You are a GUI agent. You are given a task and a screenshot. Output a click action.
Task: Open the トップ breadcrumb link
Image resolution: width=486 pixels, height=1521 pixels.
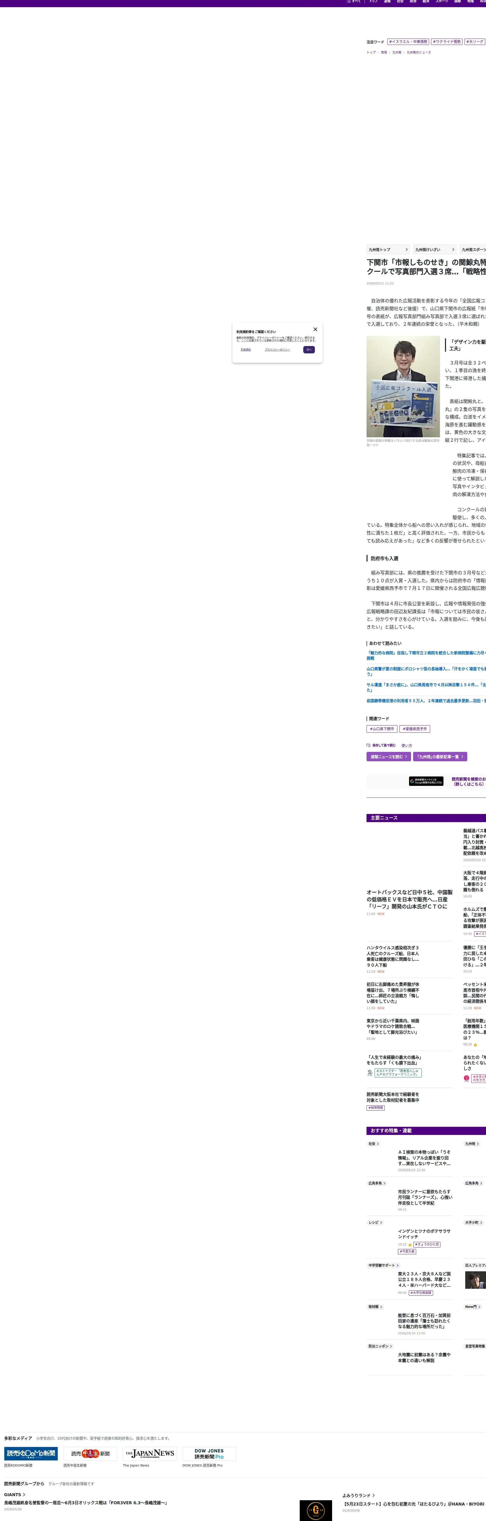(371, 52)
